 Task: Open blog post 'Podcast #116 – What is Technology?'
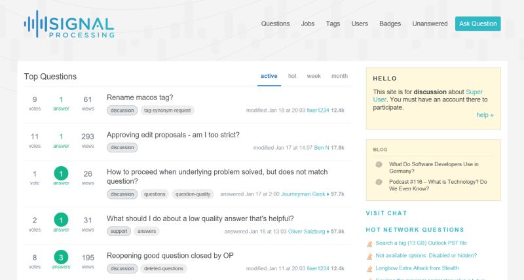(438, 185)
